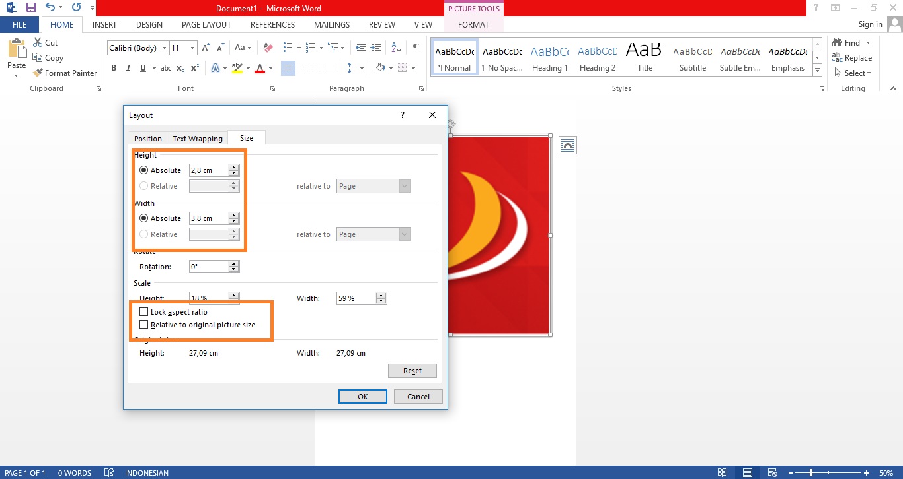Select the Absolute height radio button
The width and height of the screenshot is (903, 479).
143,170
